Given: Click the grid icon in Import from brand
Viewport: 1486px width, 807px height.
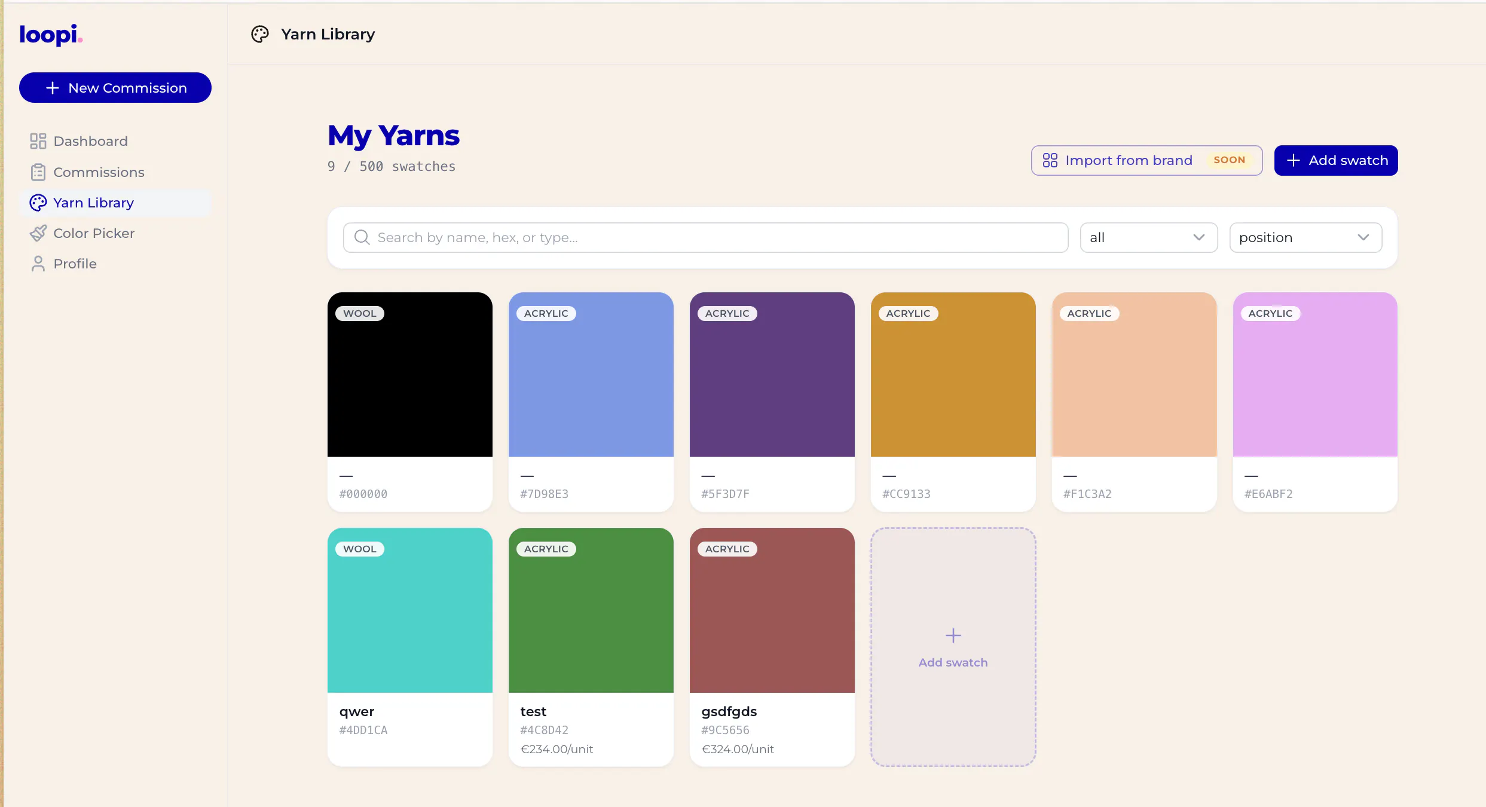Looking at the screenshot, I should (x=1050, y=160).
